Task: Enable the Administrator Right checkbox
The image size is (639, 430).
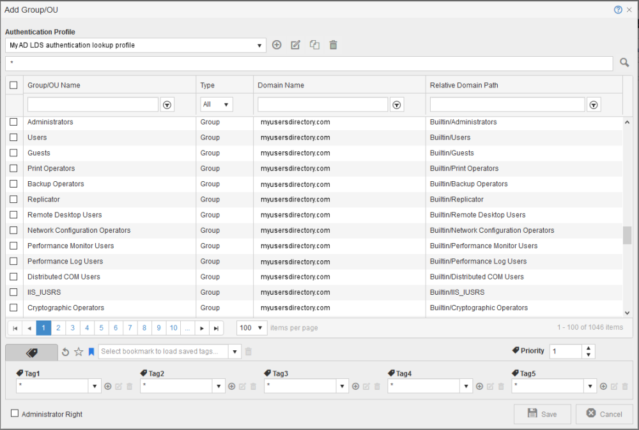Action: click(15, 413)
